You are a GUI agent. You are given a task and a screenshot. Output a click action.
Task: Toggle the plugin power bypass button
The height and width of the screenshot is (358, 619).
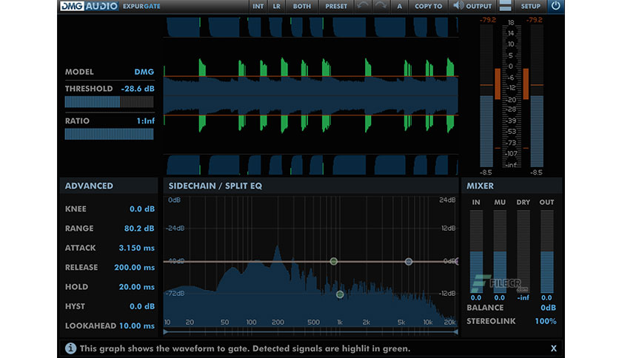coord(555,6)
